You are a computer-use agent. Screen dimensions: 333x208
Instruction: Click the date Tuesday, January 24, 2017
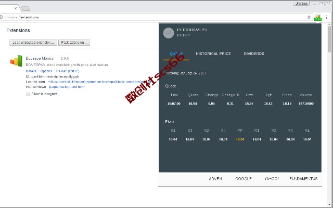186,73
